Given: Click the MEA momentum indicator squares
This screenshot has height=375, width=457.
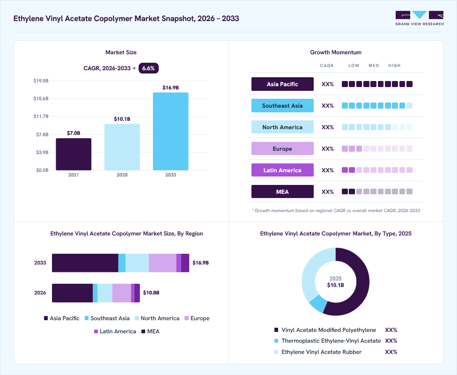Looking at the screenshot, I should (x=377, y=192).
